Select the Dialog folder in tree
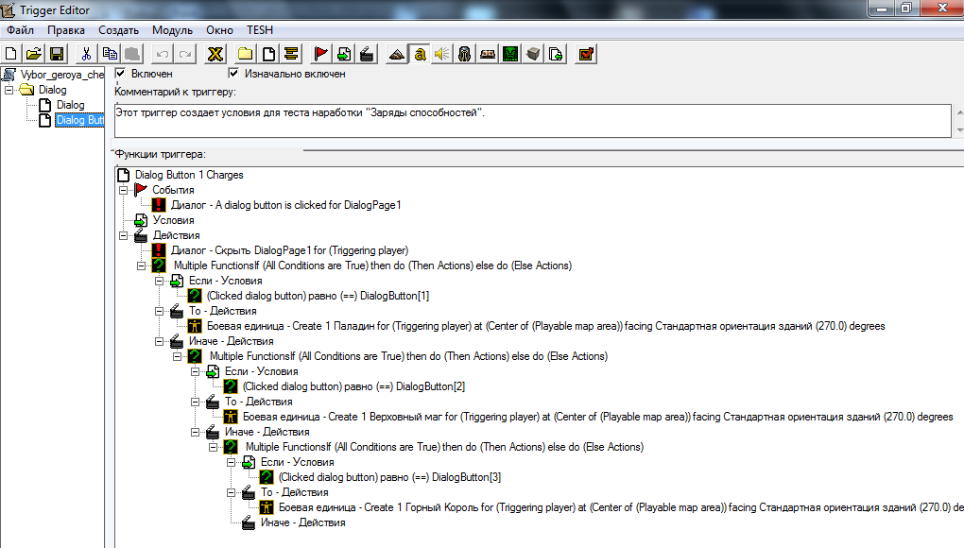Viewport: 964px width, 548px height. point(52,90)
